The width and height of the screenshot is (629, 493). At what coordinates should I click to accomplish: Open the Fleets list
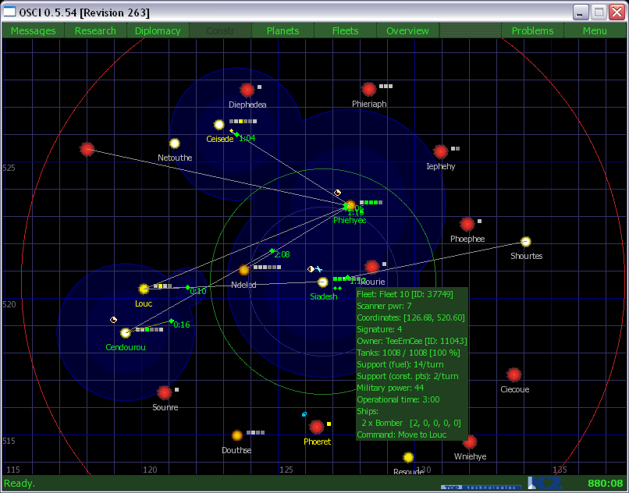pyautogui.click(x=345, y=30)
